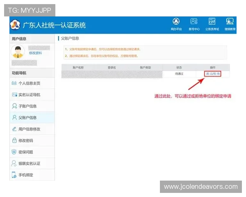Click the 广东人社统一认证系统 title text

pos(54,25)
